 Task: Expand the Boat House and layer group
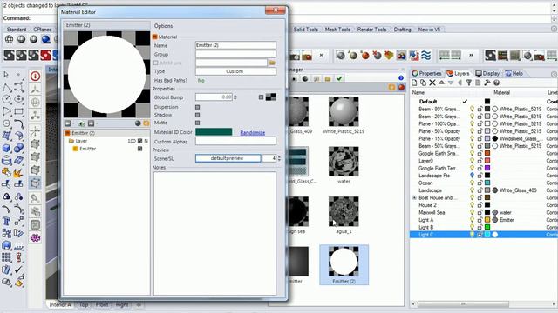(x=414, y=197)
